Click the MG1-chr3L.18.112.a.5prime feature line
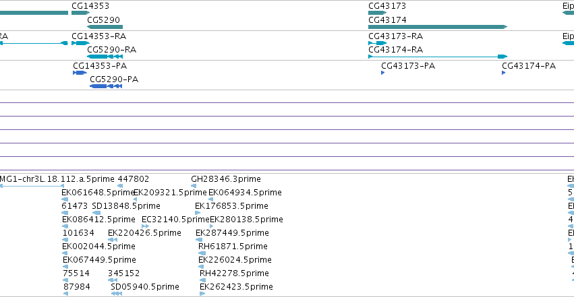The image size is (574, 297). tap(32, 186)
